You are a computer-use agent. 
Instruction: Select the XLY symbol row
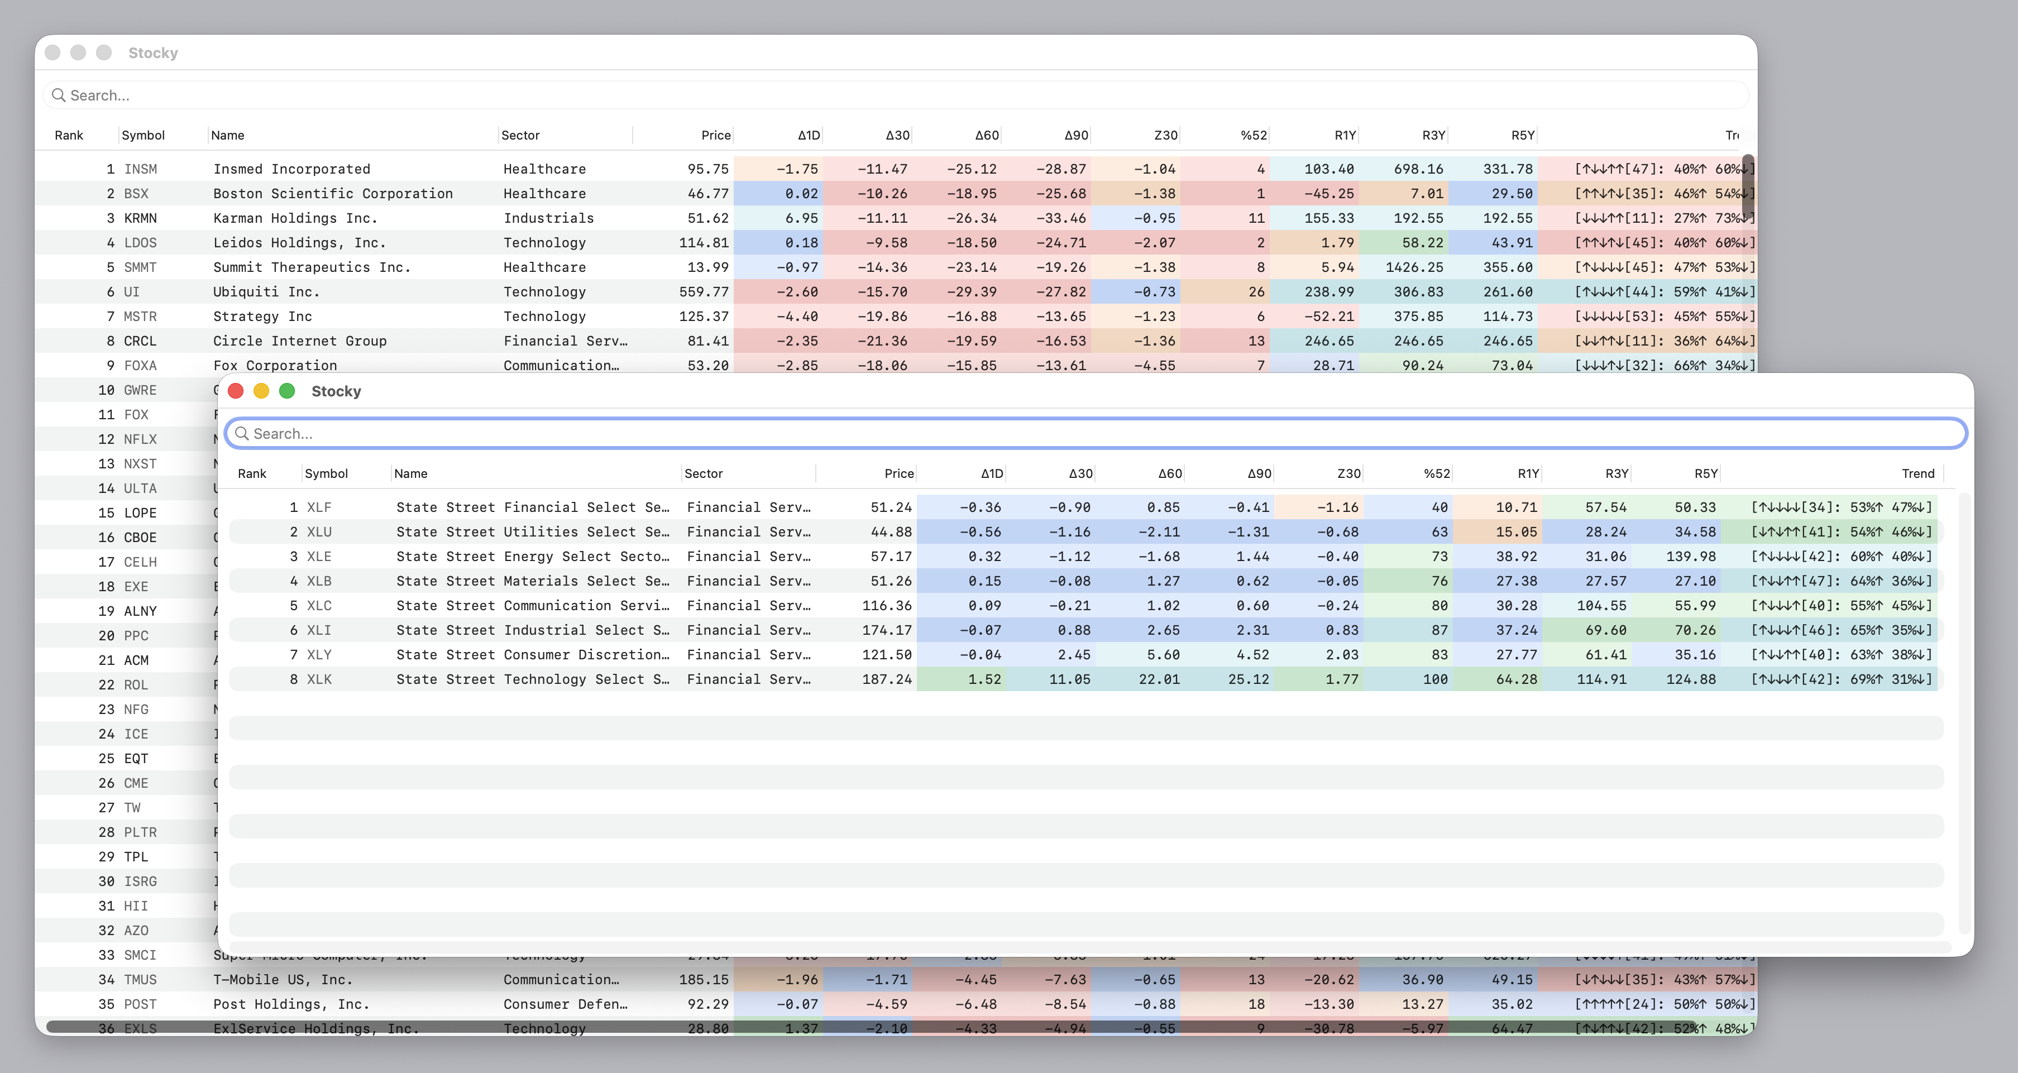click(1085, 654)
